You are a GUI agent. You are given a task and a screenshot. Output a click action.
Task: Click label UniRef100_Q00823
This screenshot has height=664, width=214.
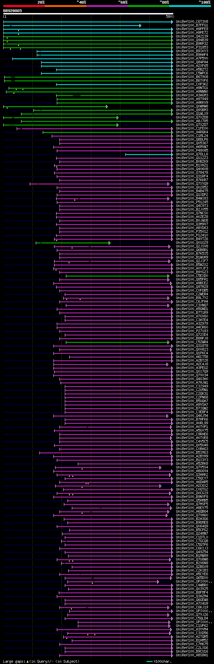point(192,350)
